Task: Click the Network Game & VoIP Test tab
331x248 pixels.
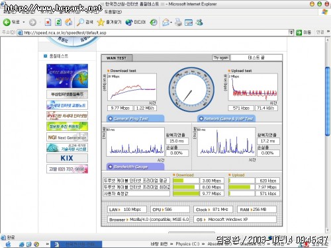Action: tap(226, 119)
